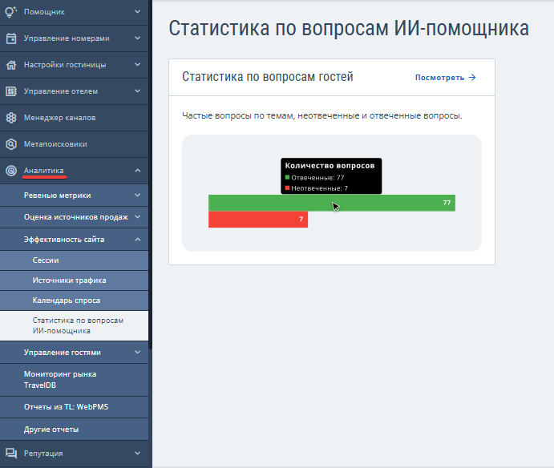Open Управление отелем menu item
This screenshot has height=468, width=554.
(x=75, y=91)
